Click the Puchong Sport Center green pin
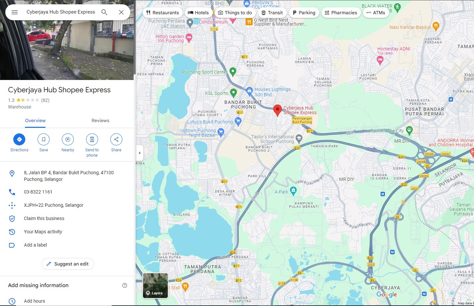The image size is (474, 306). [x=233, y=71]
